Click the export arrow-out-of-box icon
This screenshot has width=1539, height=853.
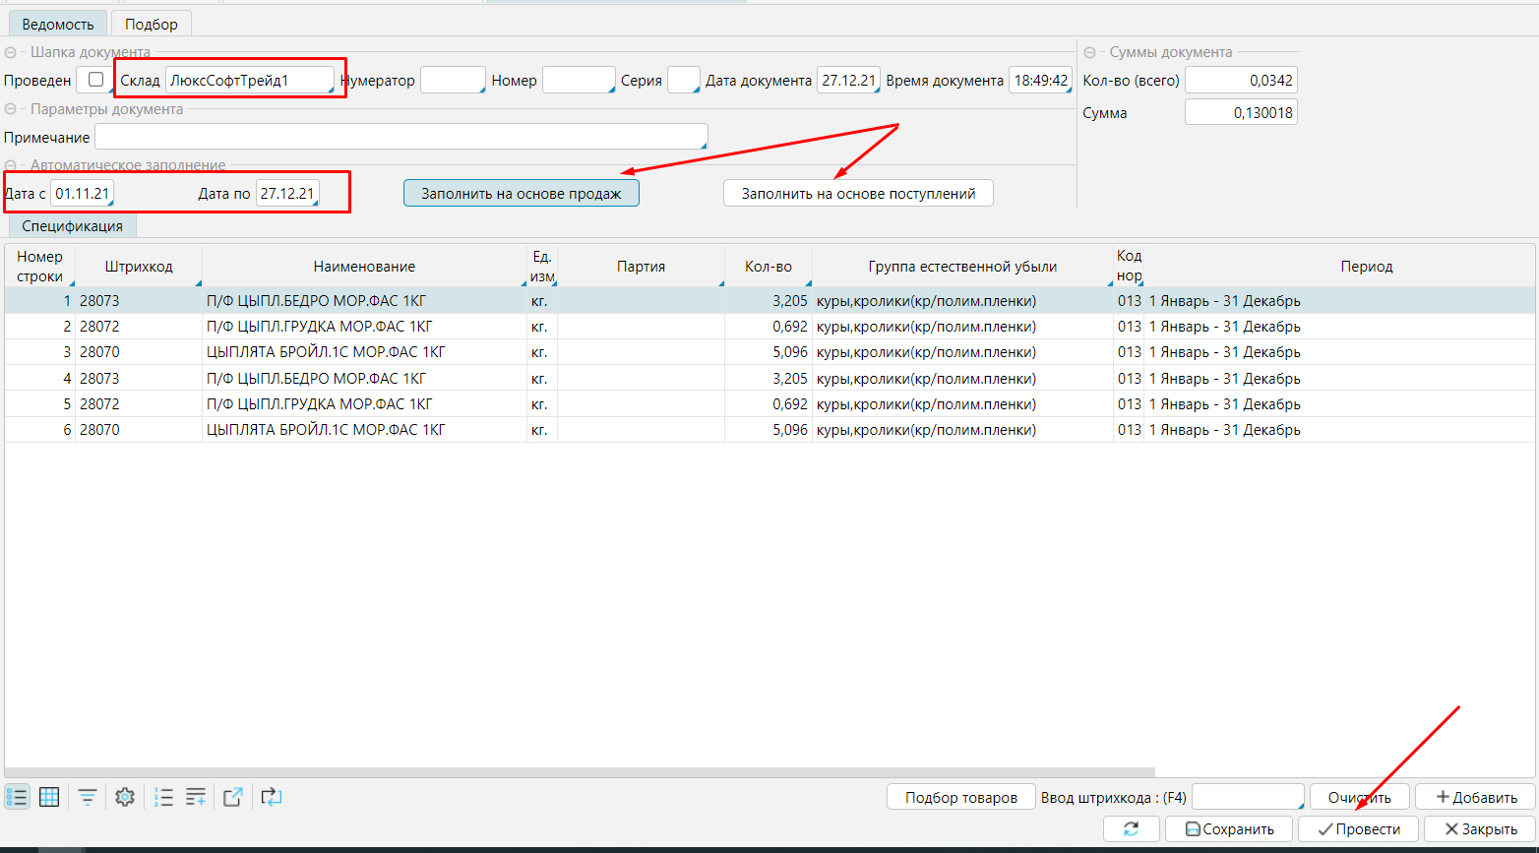pos(233,797)
